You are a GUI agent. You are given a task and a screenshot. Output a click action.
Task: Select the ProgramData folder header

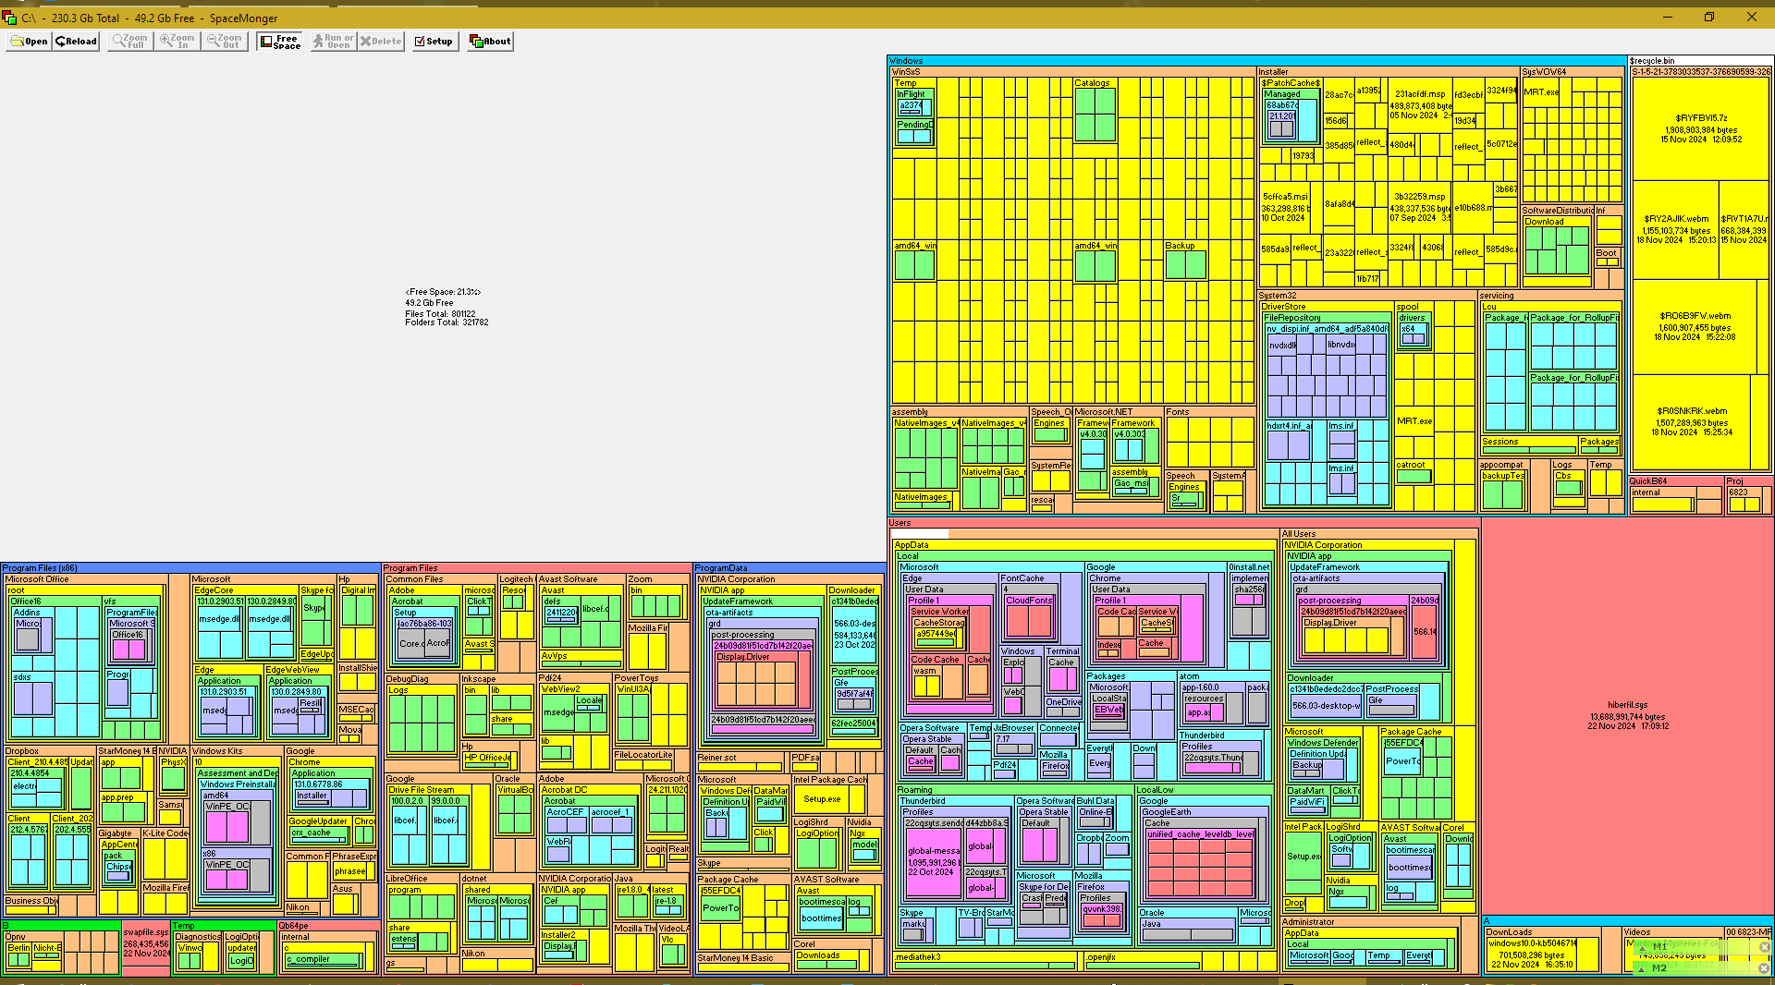[789, 568]
